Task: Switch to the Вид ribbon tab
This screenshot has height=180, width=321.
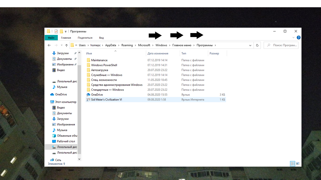Action: 101,38
